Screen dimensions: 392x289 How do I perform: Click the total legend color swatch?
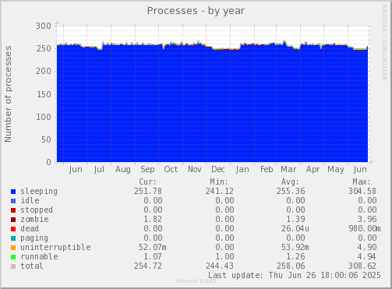click(x=13, y=266)
